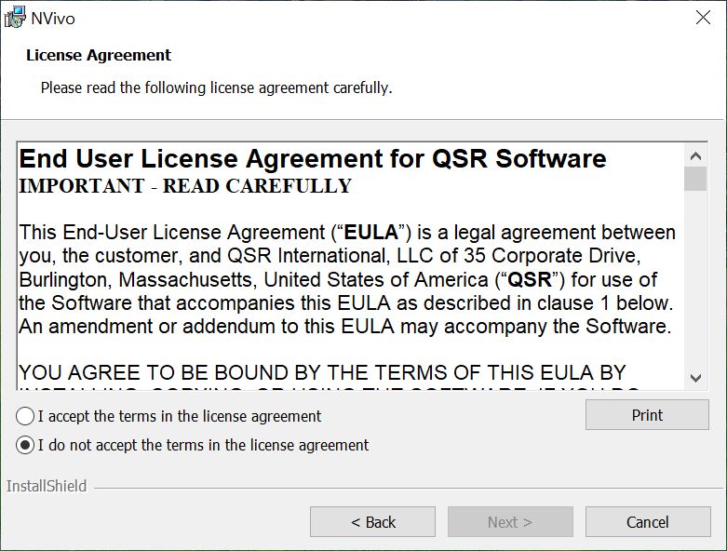Click the disabled Next button

click(x=510, y=522)
